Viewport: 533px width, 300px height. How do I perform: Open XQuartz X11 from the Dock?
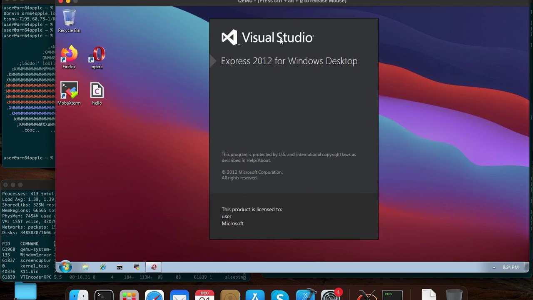(x=367, y=295)
